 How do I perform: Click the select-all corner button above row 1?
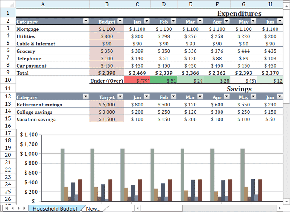8,4
